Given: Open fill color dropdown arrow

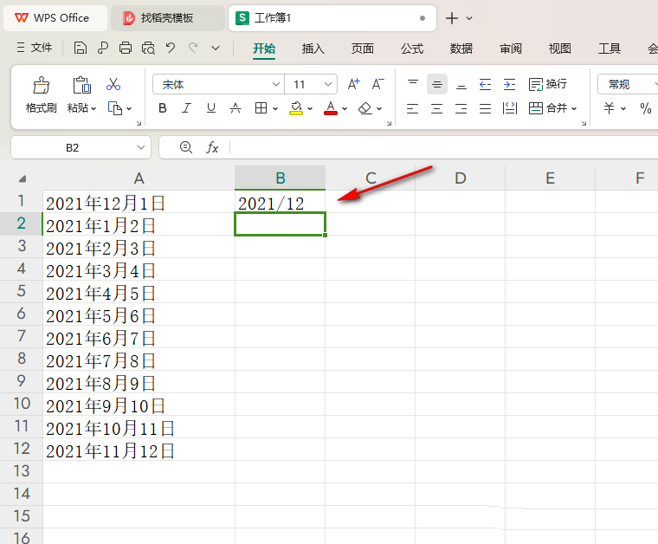Looking at the screenshot, I should tap(310, 109).
